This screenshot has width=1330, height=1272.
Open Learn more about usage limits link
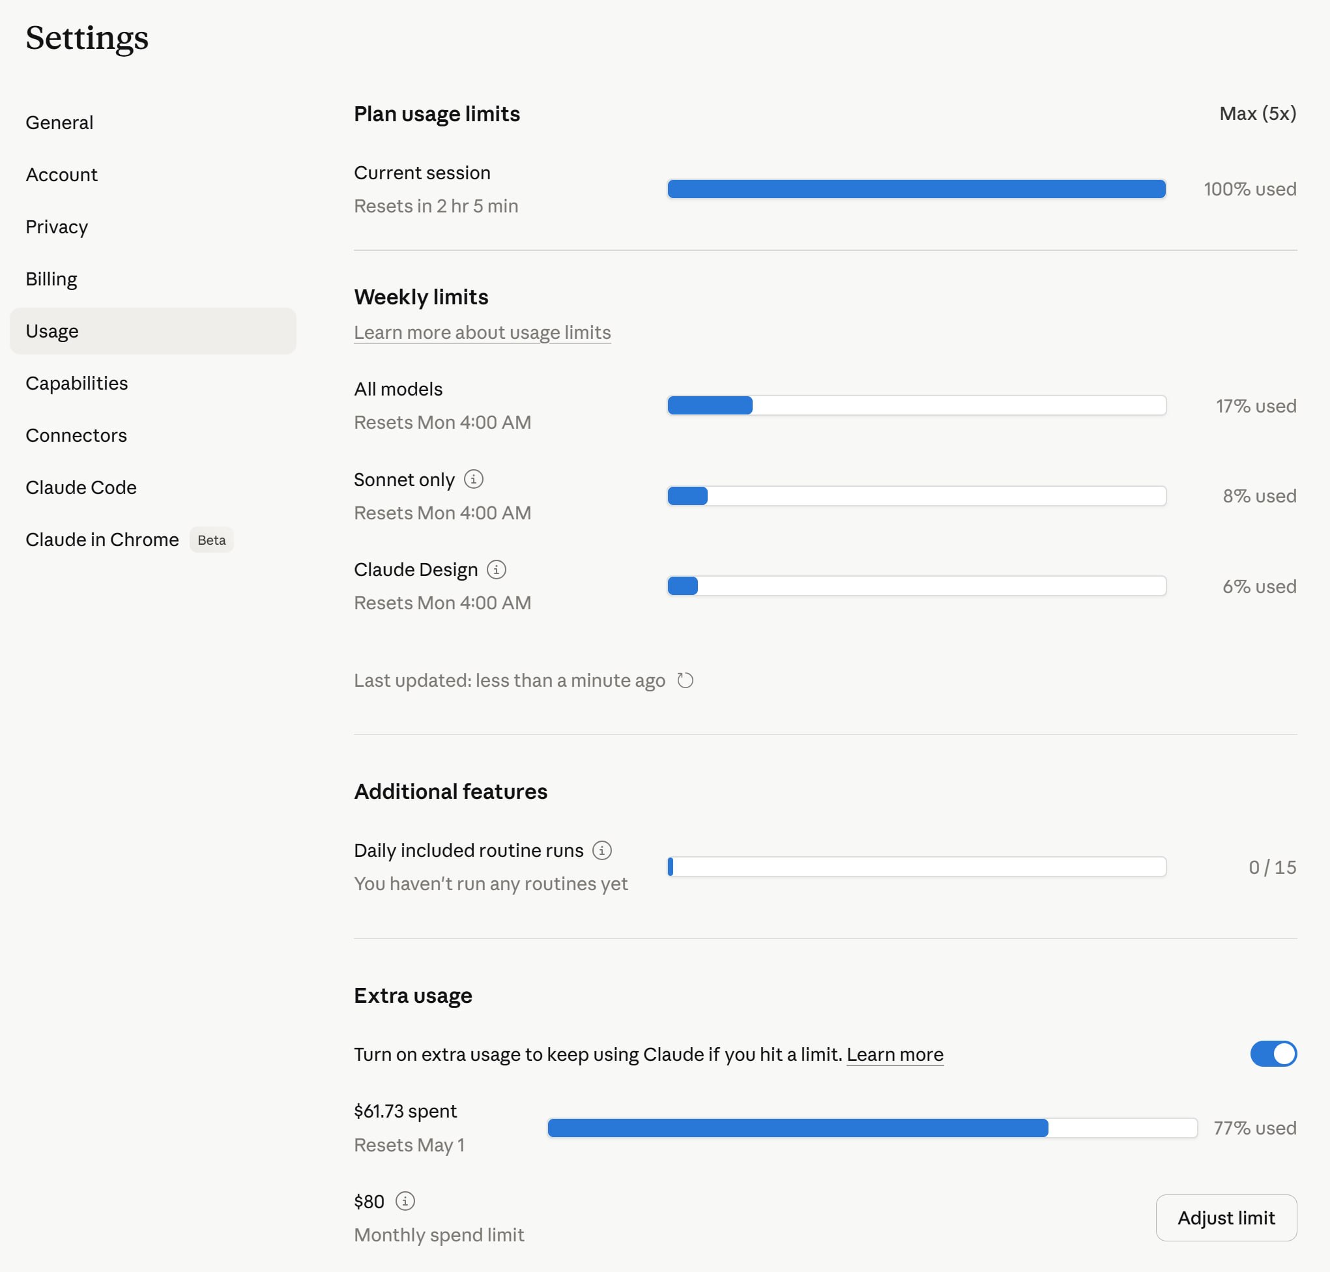coord(482,332)
